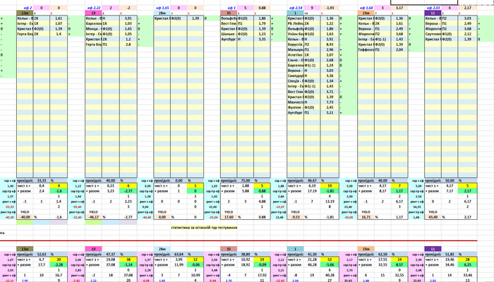Click odds 2,8 in the Герта Бер П1 row
Screen dimensions: 494x282
128,44
